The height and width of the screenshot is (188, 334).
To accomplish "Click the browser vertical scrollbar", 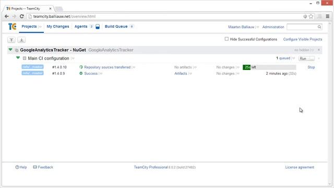I will pos(330,104).
